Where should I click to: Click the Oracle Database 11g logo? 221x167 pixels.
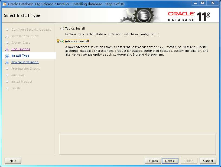point(190,15)
